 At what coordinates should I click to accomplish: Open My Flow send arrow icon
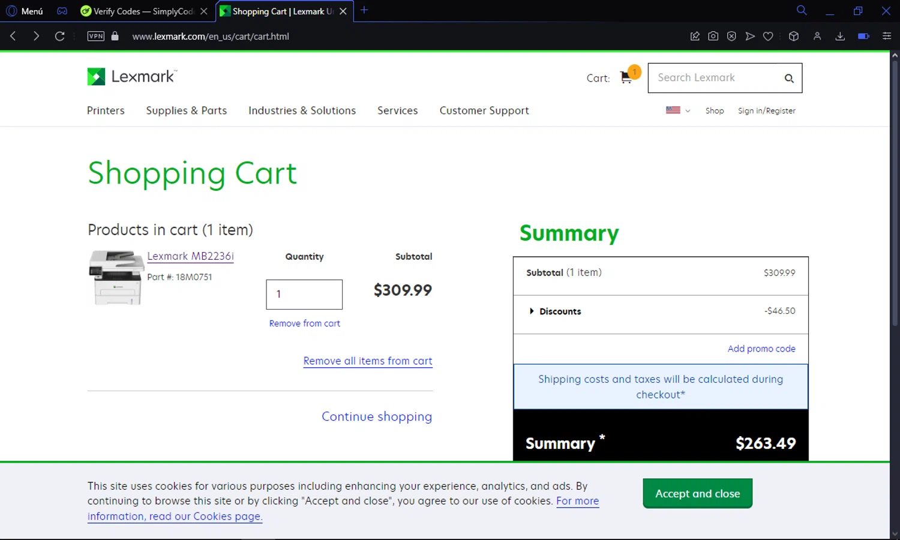750,36
